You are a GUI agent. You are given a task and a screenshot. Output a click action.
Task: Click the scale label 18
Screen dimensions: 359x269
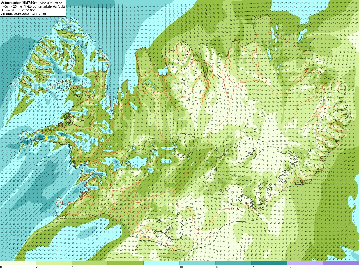pyautogui.click(x=325, y=267)
